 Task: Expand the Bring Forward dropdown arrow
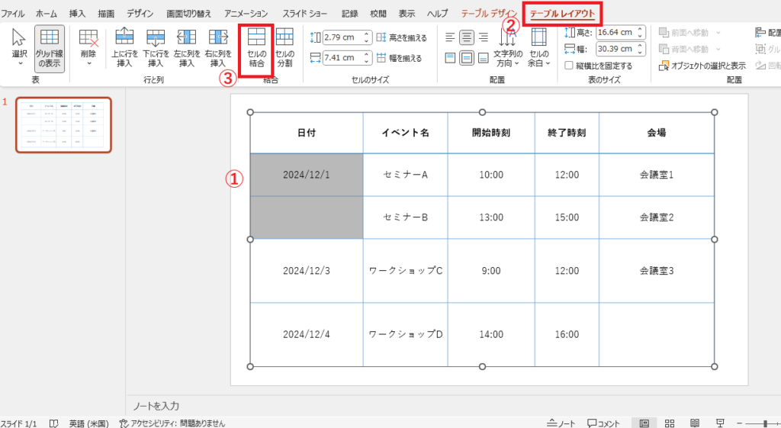point(718,33)
